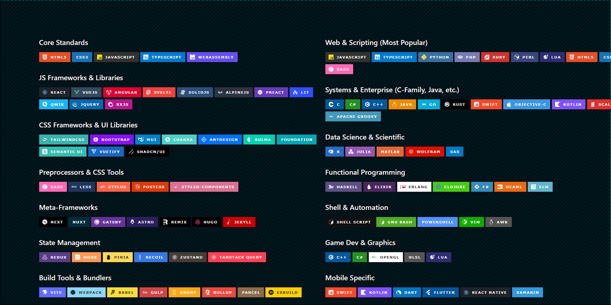The height and width of the screenshot is (305, 611).
Task: Click the JavaScript badge under Core Standards
Action: point(116,57)
